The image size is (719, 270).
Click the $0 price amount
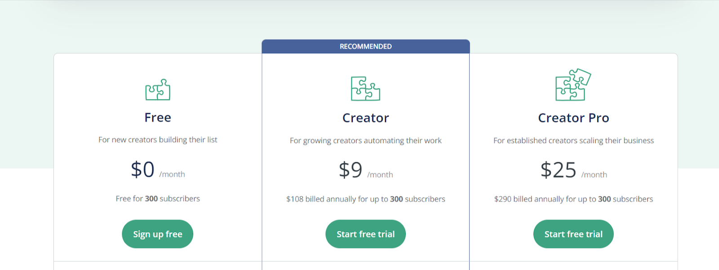(x=143, y=170)
